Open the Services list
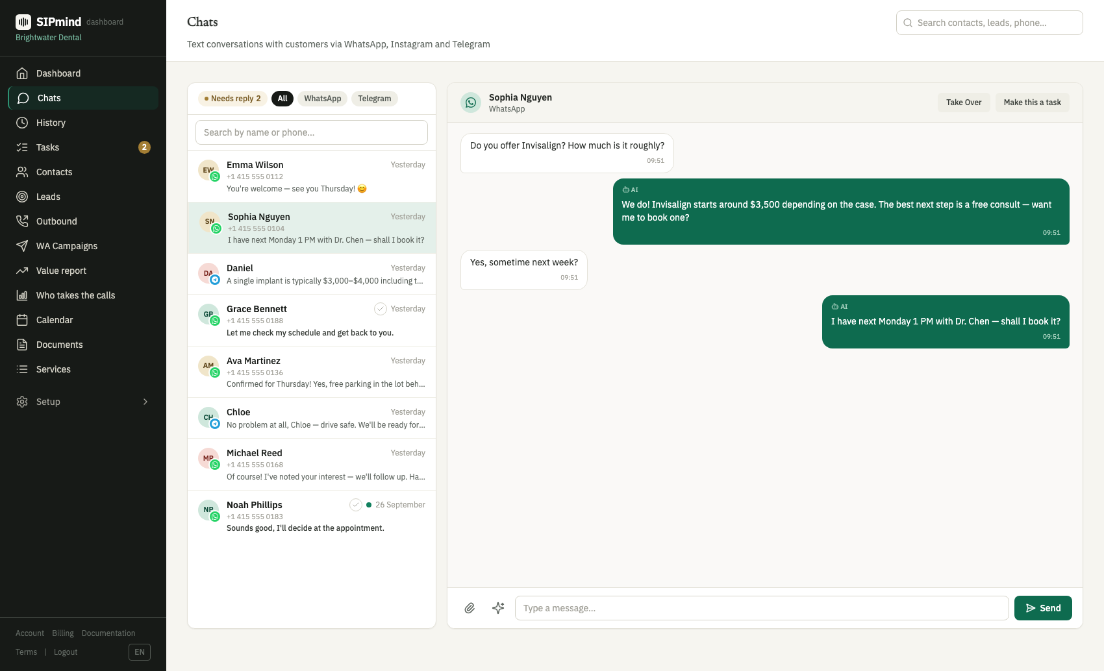1104x671 pixels. (83, 369)
